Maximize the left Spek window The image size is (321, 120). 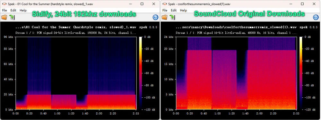[142, 4]
